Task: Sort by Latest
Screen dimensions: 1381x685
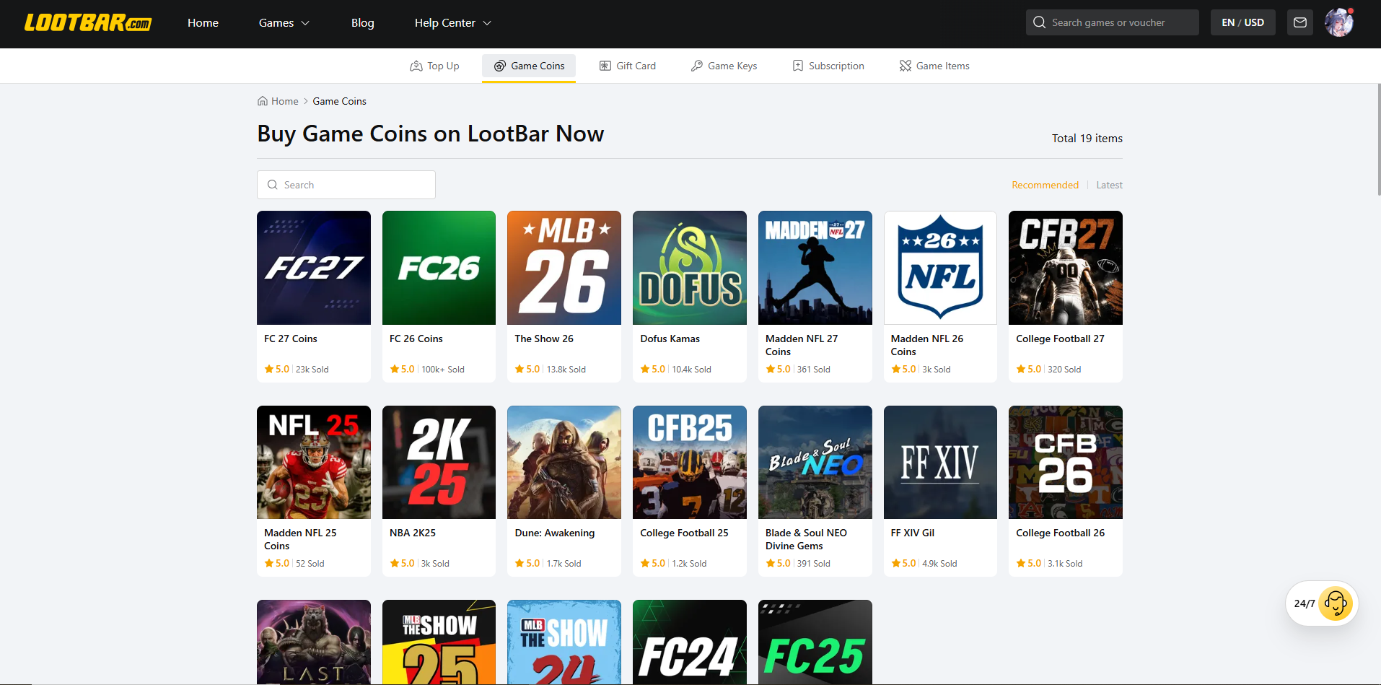Action: (1109, 185)
